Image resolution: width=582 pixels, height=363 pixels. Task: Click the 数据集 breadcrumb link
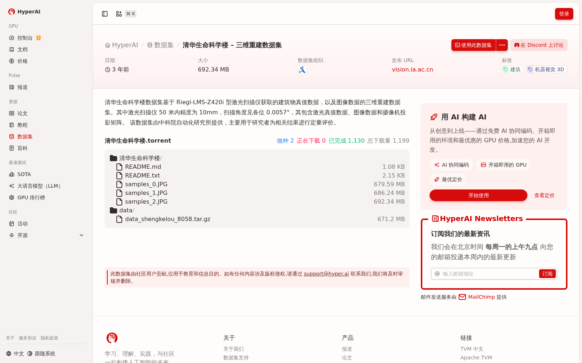tap(160, 45)
